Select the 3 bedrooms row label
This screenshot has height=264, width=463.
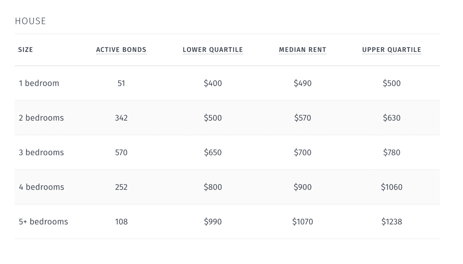click(41, 153)
